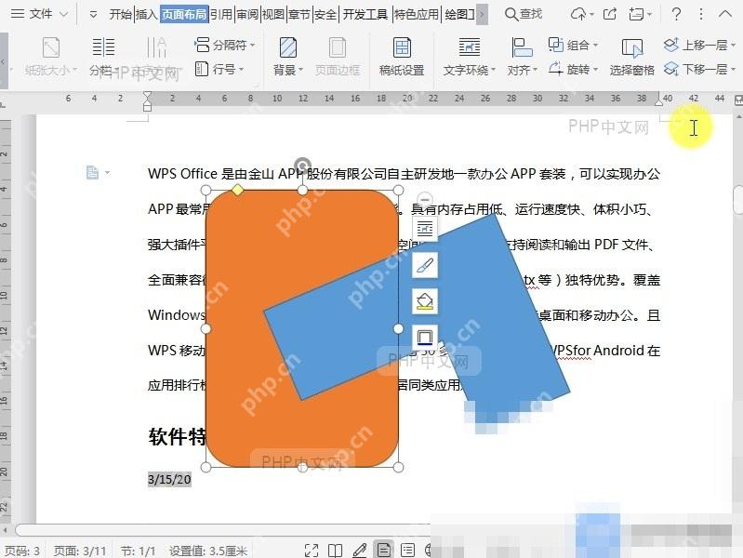743x558 pixels.
Task: Click the floating shape fill bucket icon
Action: (x=425, y=301)
